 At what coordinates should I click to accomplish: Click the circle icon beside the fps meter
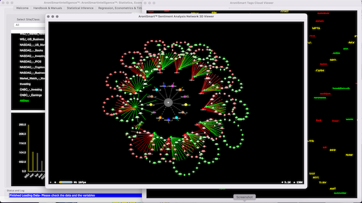pos(55,182)
